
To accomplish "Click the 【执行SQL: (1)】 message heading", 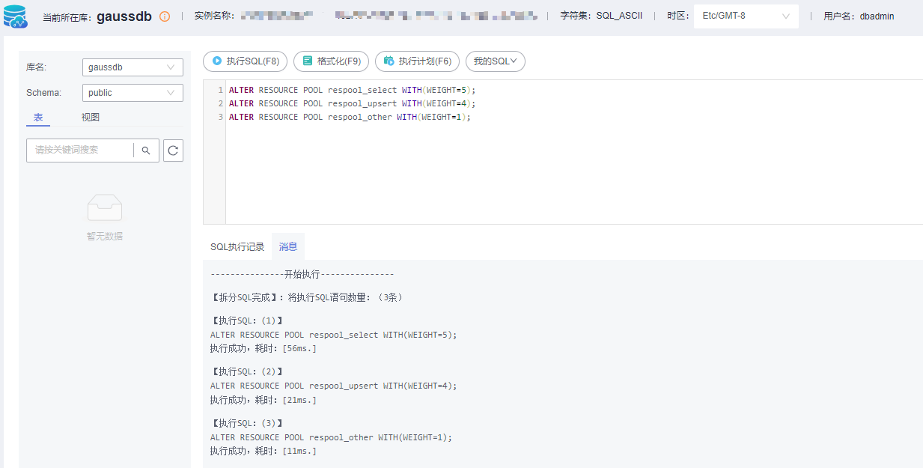I will (247, 320).
